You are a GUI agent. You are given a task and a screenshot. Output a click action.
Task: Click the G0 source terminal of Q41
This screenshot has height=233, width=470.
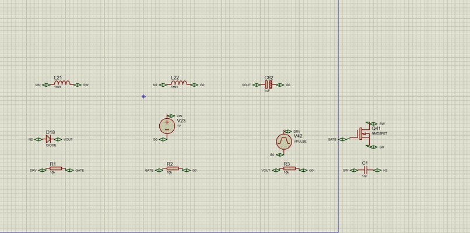373,147
